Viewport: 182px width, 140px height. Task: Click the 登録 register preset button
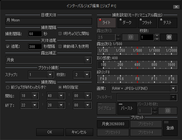click(170, 128)
